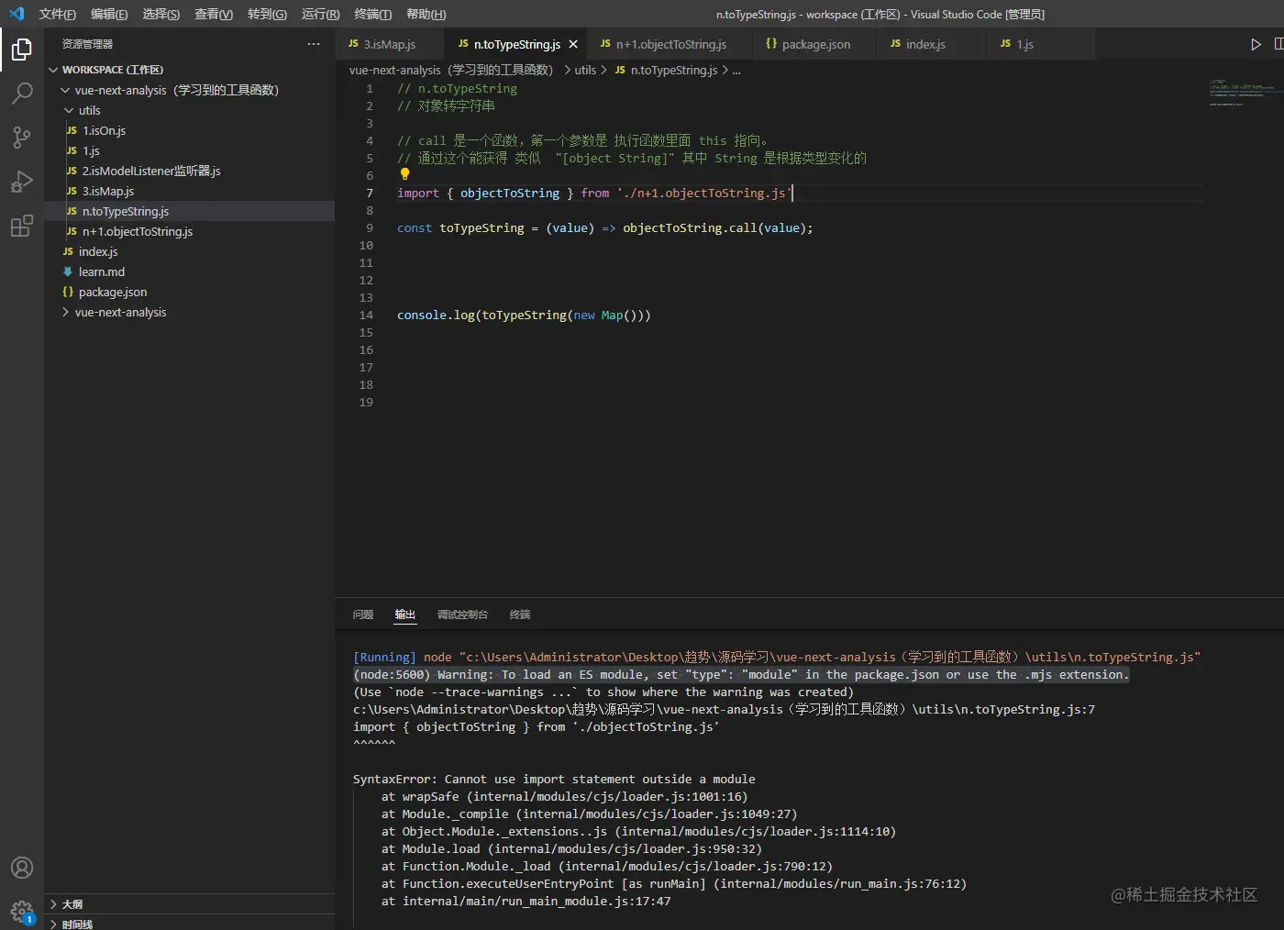Open the 转到(G) menu

click(267, 14)
